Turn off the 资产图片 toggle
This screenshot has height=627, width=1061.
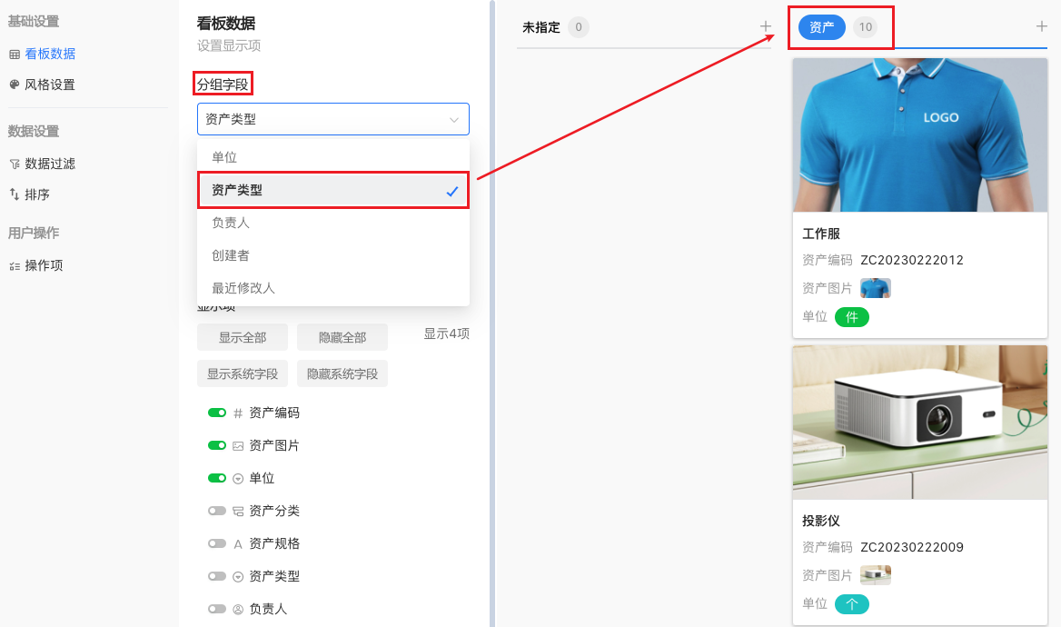[x=217, y=445]
